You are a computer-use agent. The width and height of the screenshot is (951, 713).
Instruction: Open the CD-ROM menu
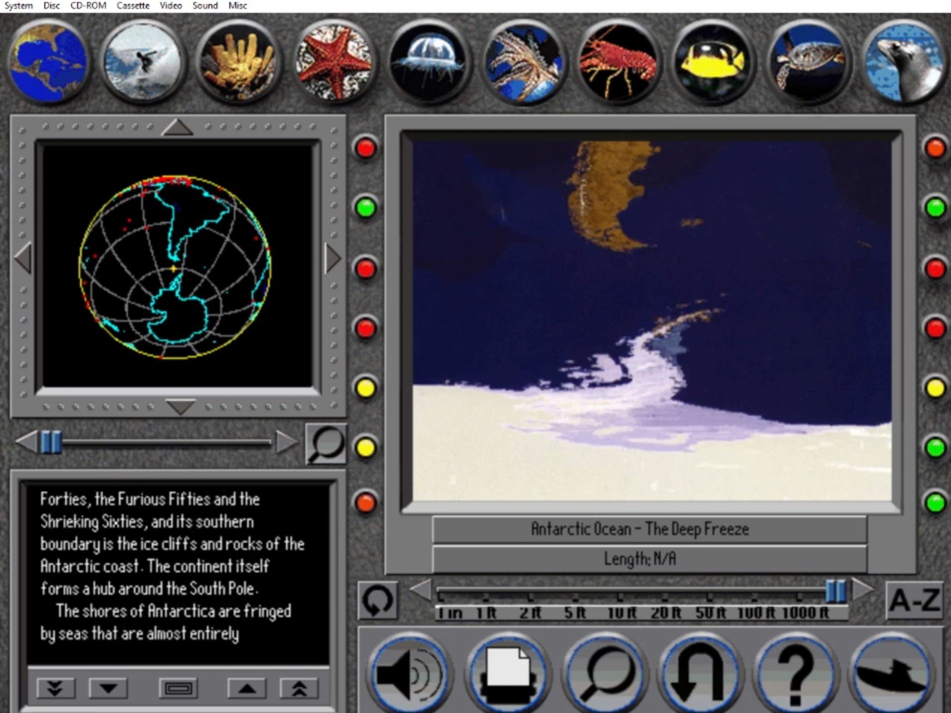(x=88, y=5)
